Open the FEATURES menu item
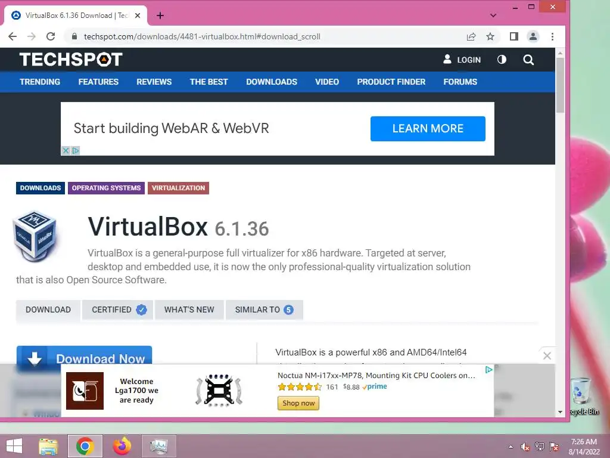The image size is (610, 458). [x=98, y=82]
